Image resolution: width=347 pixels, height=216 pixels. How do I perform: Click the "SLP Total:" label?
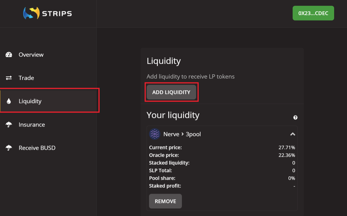[x=161, y=171]
